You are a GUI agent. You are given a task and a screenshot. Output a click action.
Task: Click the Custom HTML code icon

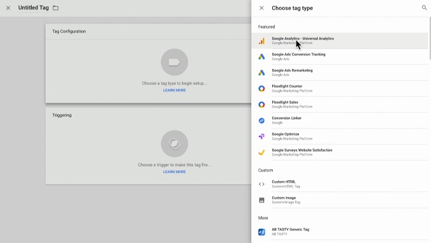point(261,184)
